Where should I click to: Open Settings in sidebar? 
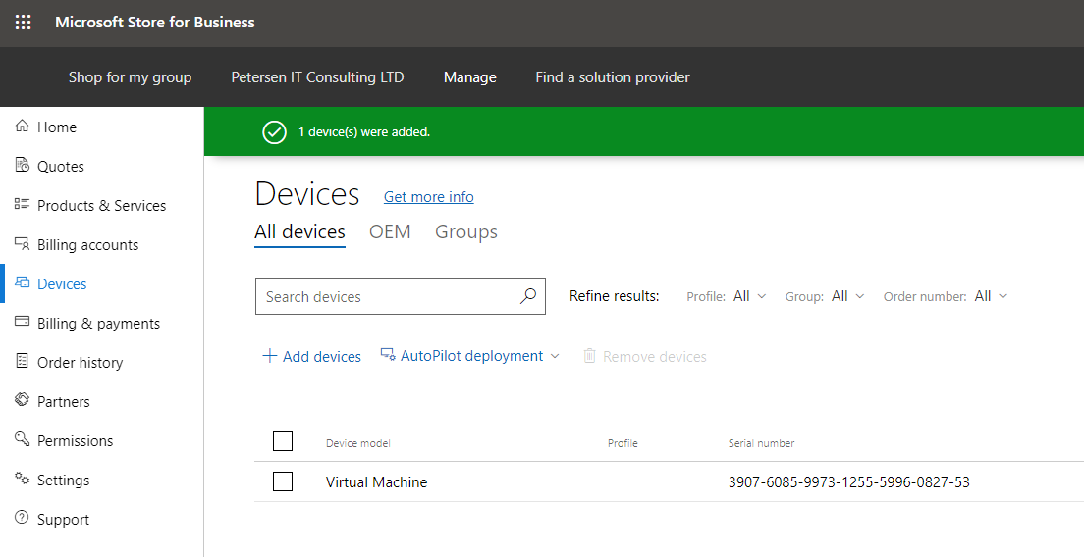click(x=63, y=481)
